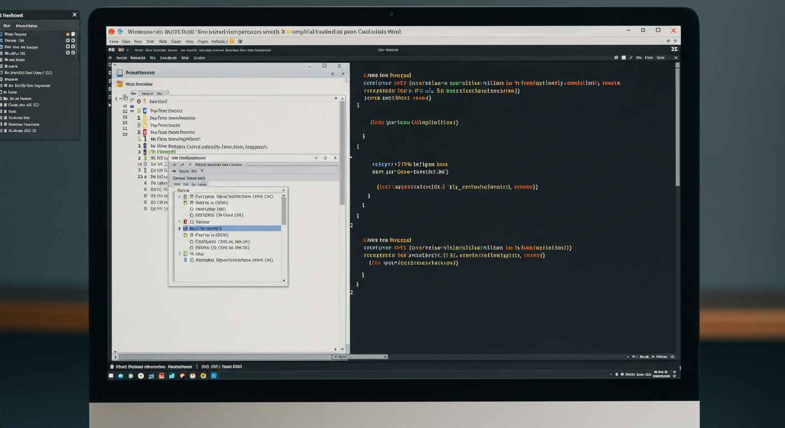Expand the highlighted blue row's tree arrow
This screenshot has height=428, width=785.
click(180, 228)
